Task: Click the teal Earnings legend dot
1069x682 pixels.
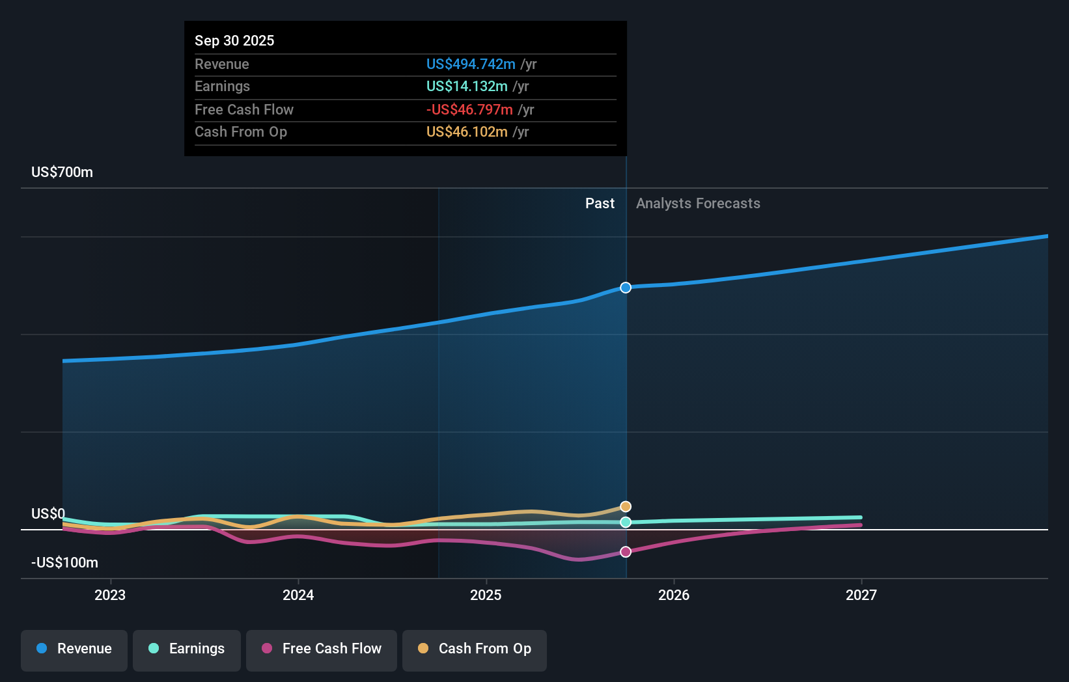Action: coord(152,649)
